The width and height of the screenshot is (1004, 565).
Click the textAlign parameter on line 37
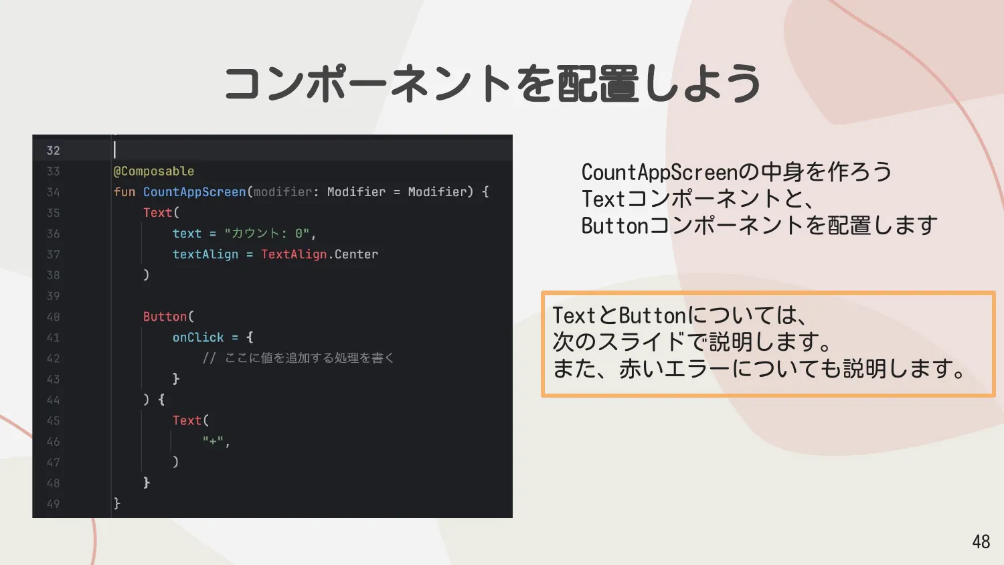(205, 254)
